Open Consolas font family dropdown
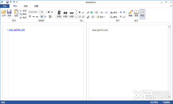173x104 pixels. tap(39, 12)
